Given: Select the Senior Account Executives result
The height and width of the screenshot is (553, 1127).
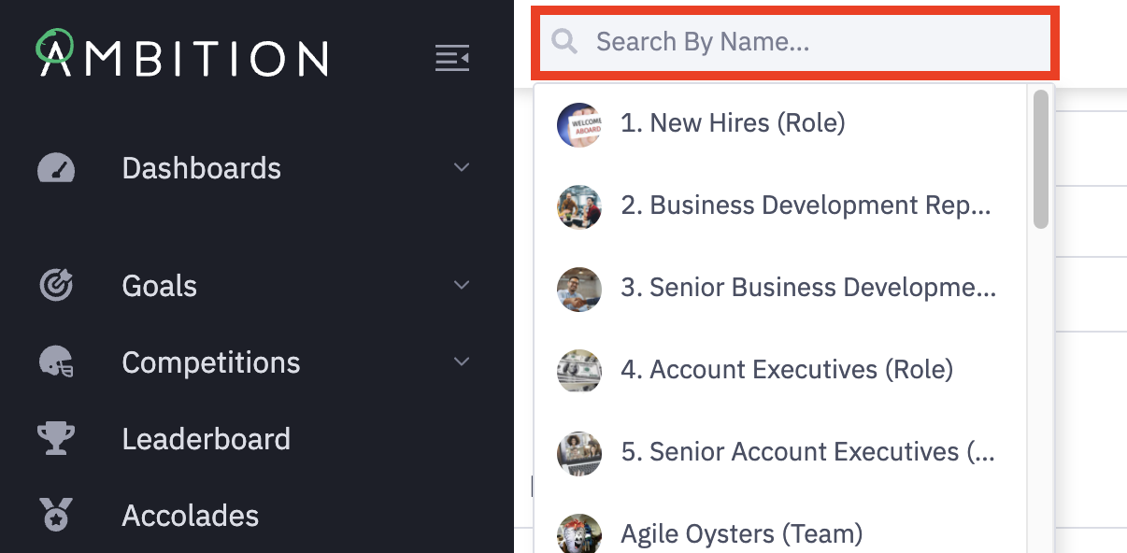Looking at the screenshot, I should click(x=807, y=452).
